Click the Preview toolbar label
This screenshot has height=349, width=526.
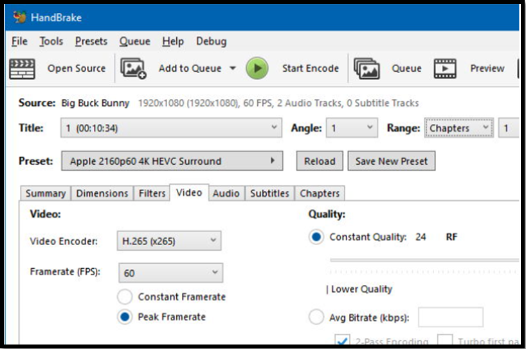(487, 68)
